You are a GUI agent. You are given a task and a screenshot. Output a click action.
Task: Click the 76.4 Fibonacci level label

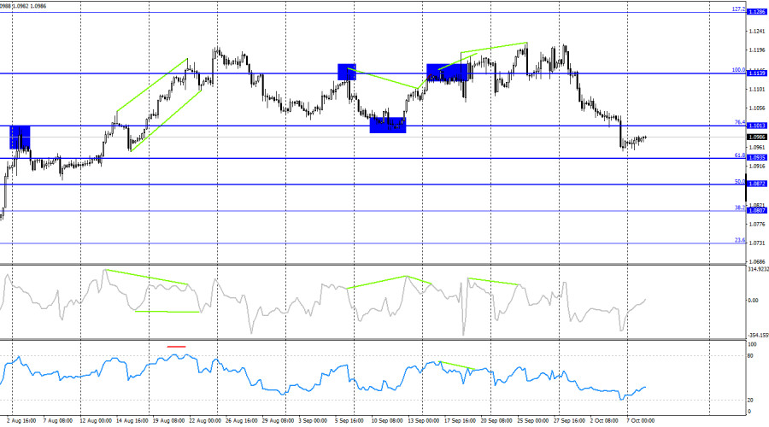[740, 123]
